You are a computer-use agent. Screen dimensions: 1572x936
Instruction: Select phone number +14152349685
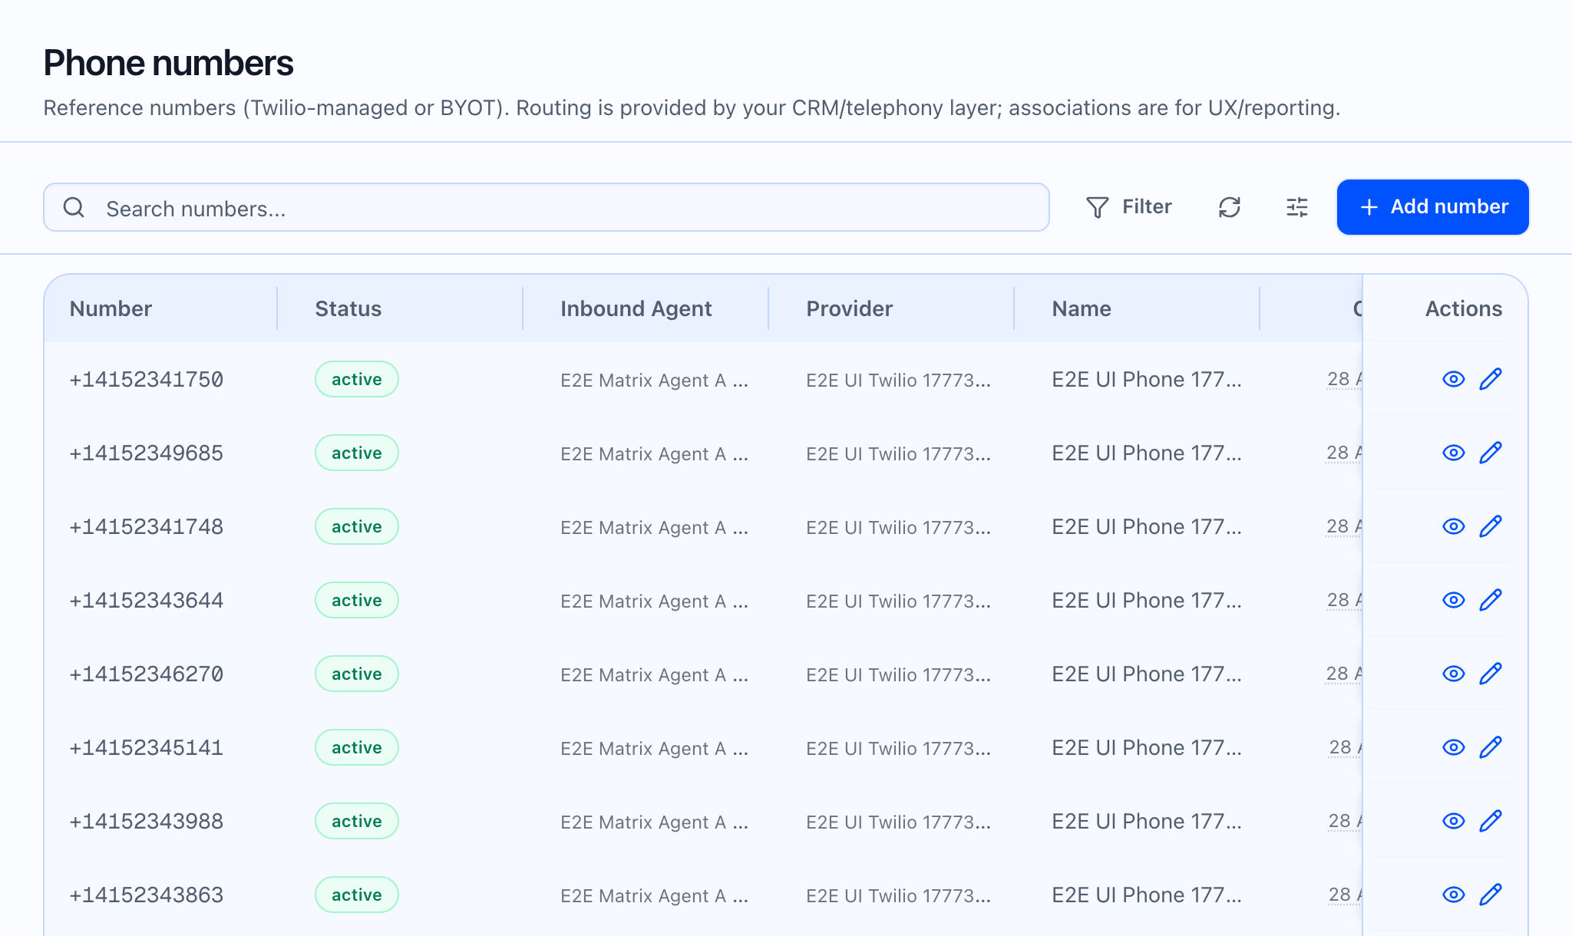tap(147, 453)
